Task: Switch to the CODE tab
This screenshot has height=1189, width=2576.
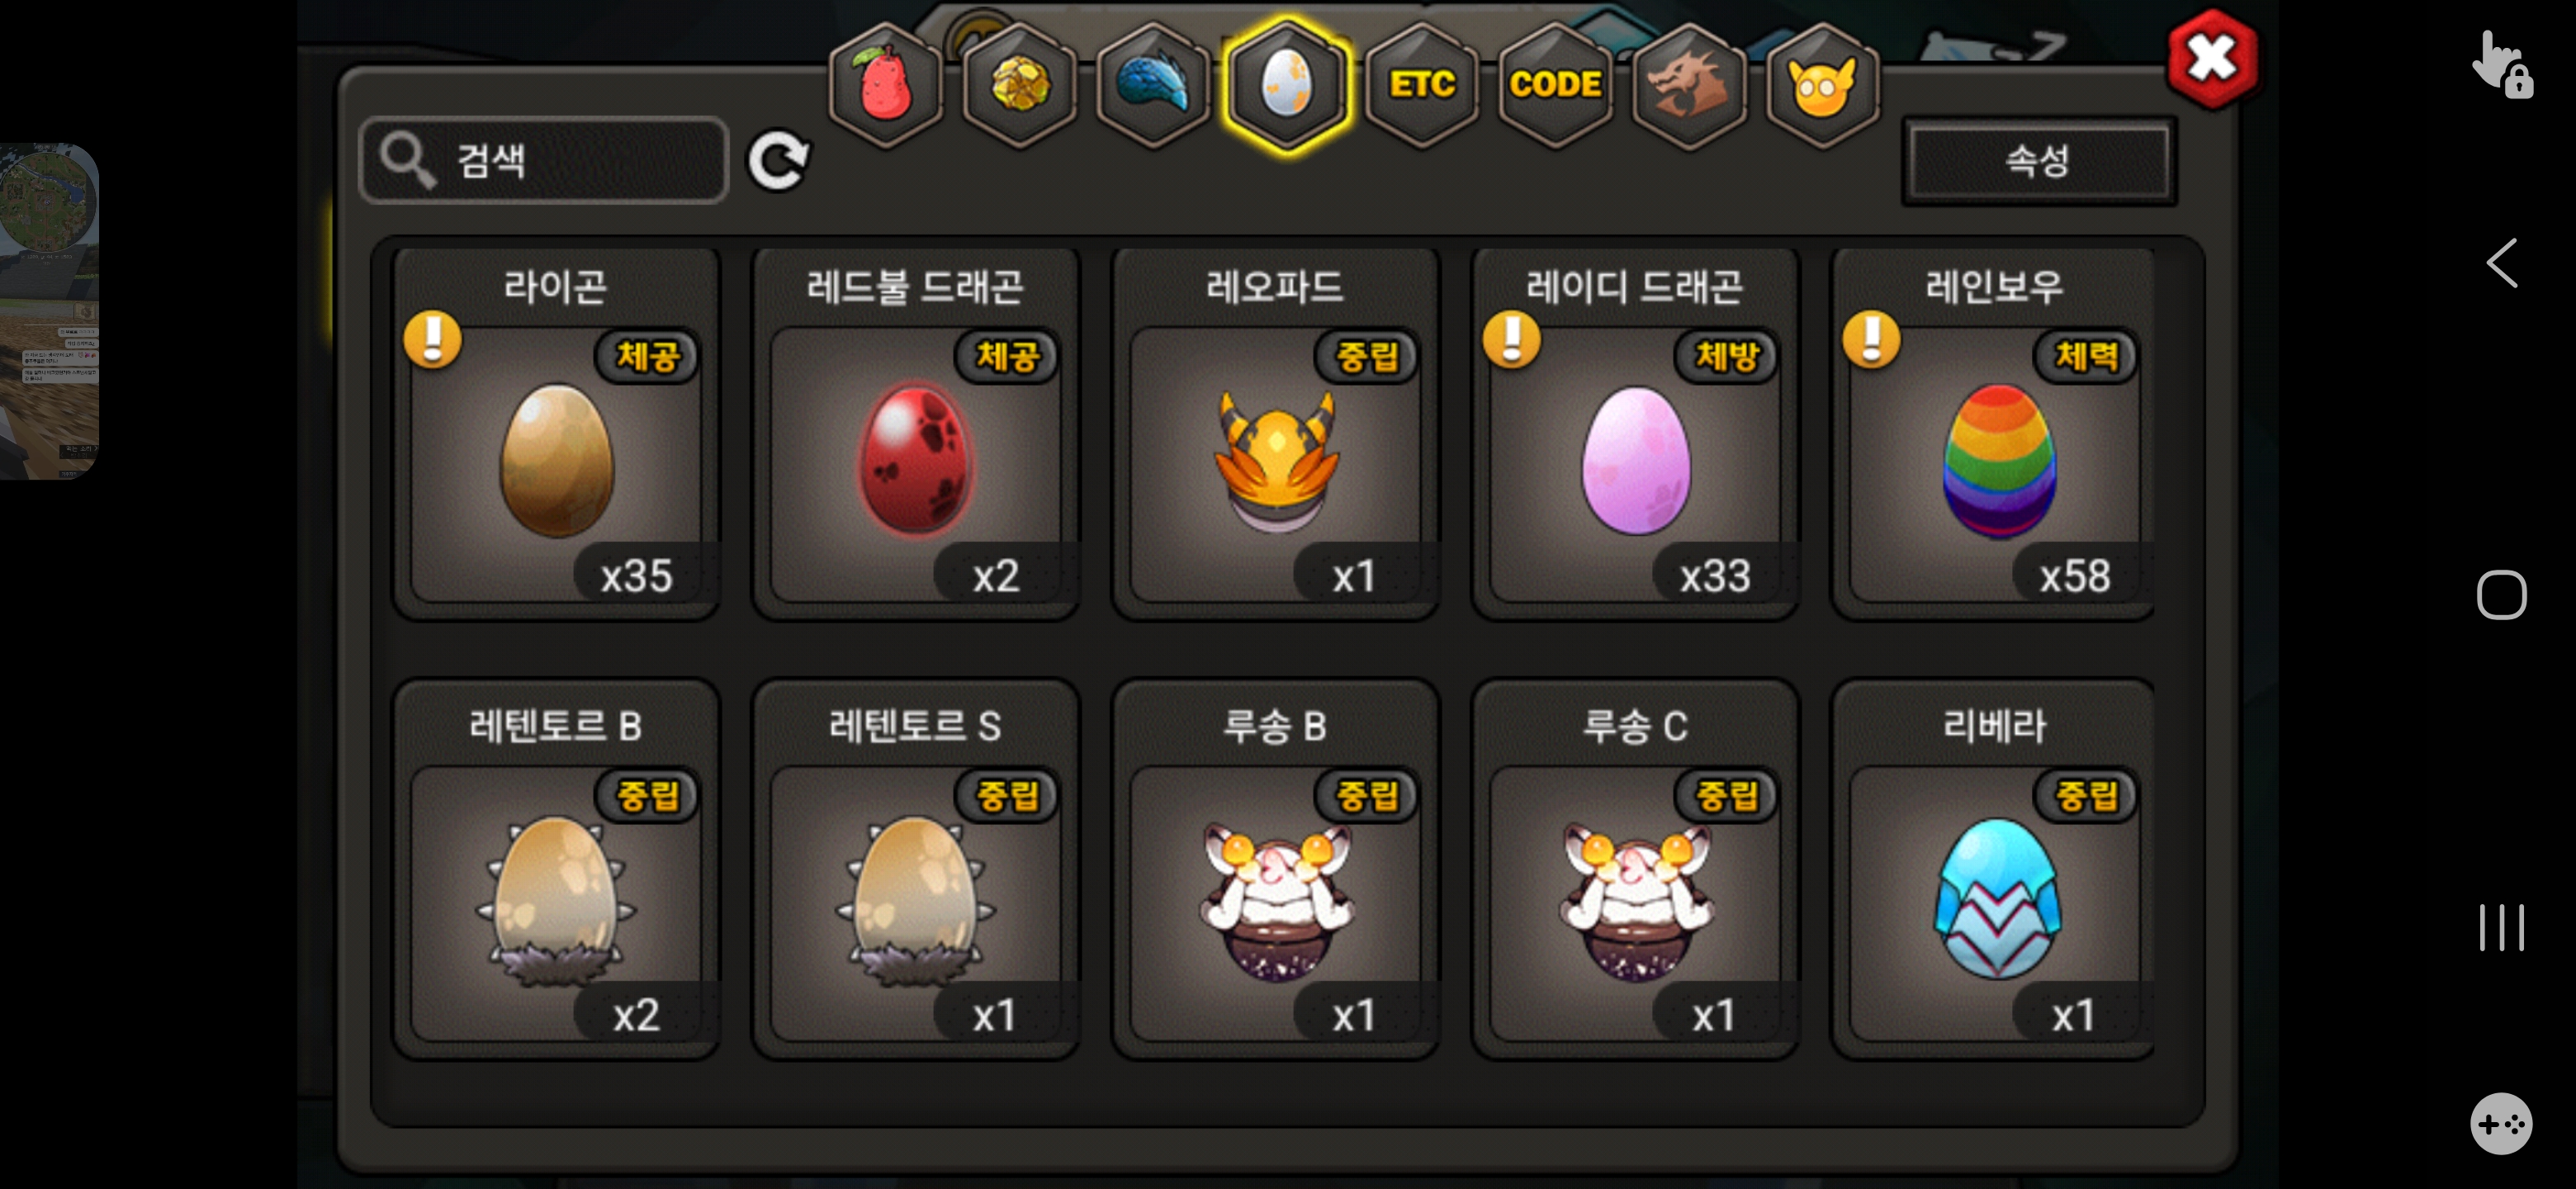Action: point(1555,85)
